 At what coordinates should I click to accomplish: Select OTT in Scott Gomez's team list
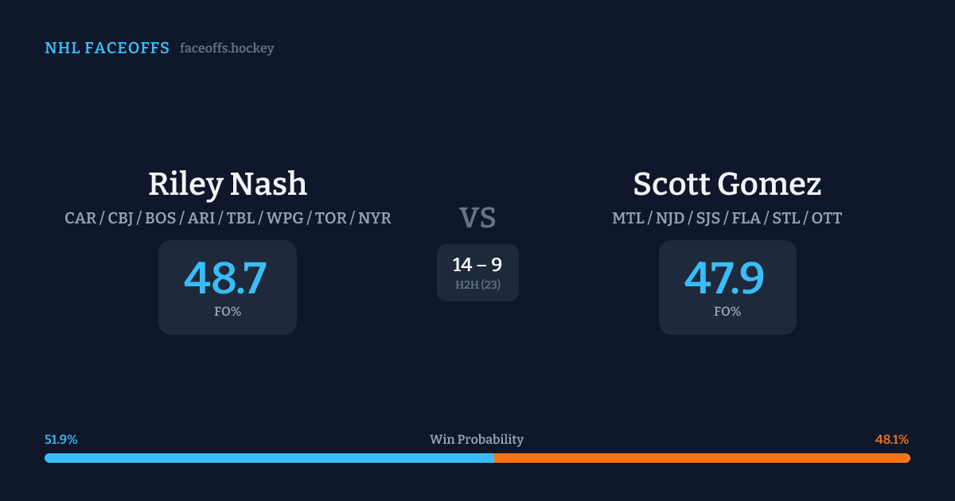pyautogui.click(x=826, y=218)
